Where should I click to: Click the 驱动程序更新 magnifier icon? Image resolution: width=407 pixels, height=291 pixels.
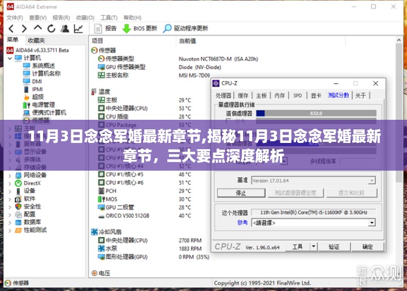pos(167,28)
